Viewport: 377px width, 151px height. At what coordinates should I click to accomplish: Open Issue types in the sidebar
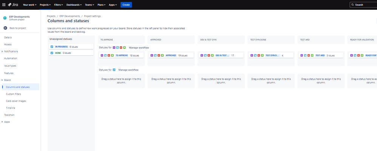point(10,66)
